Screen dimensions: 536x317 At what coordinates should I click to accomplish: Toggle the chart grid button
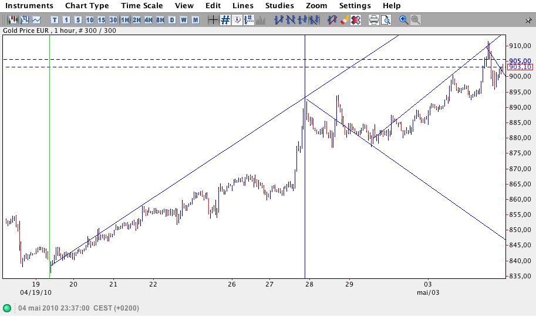(225, 20)
